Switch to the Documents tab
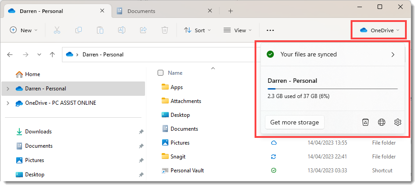 click(x=165, y=11)
